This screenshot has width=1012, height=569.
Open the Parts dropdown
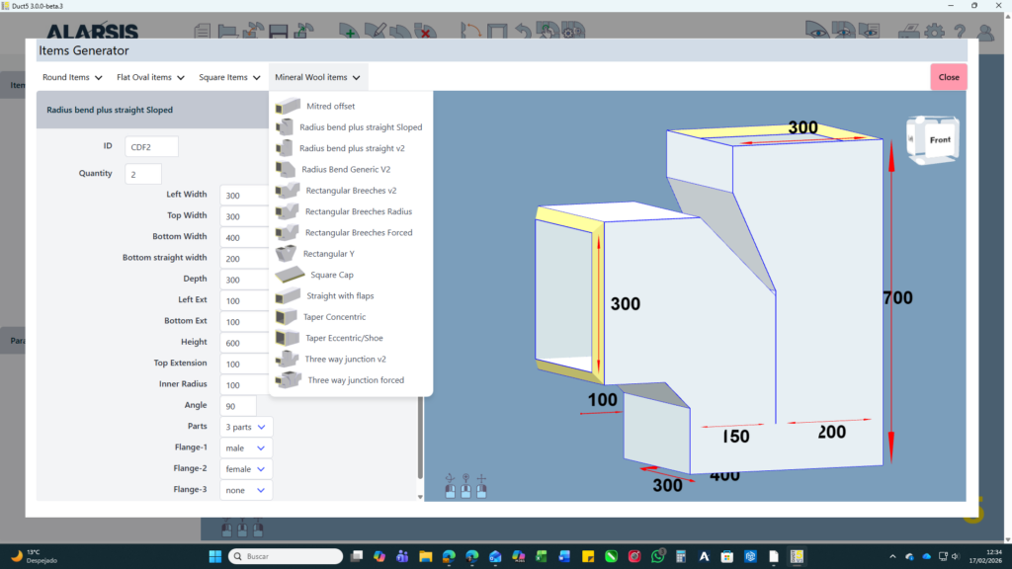(x=247, y=427)
